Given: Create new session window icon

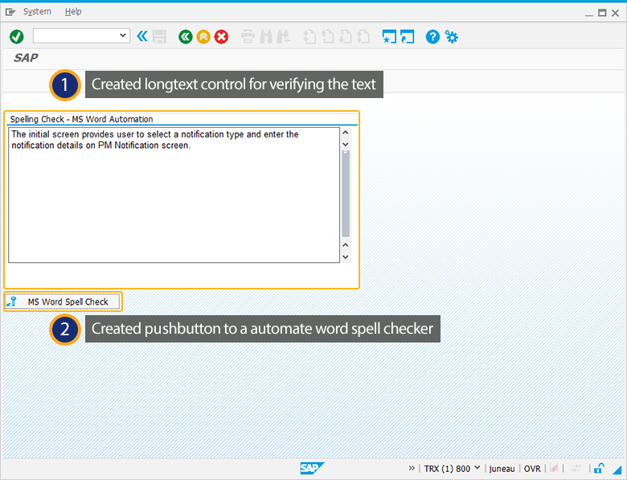Looking at the screenshot, I should (389, 37).
